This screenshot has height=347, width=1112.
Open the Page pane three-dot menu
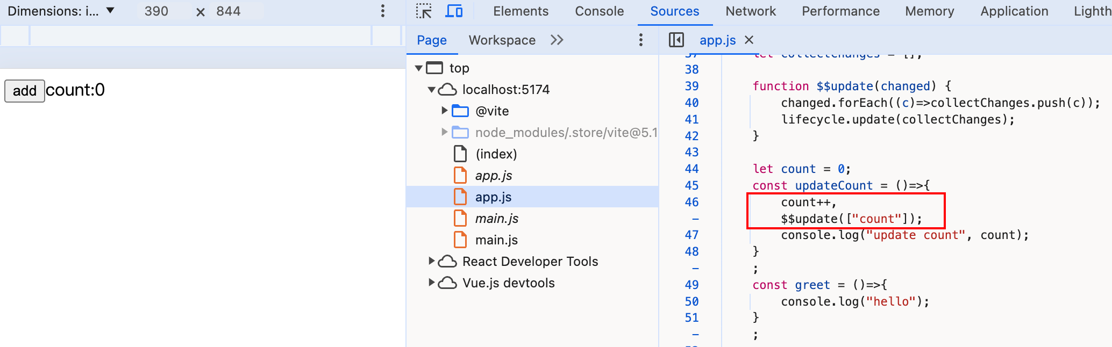pyautogui.click(x=640, y=40)
